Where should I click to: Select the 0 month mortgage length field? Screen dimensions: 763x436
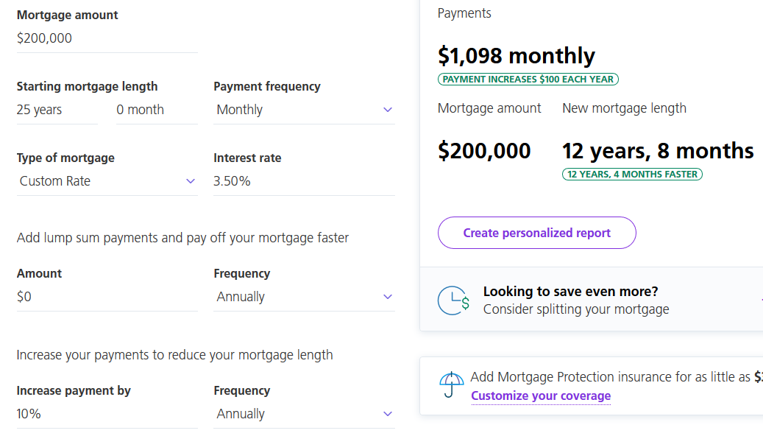tap(157, 110)
